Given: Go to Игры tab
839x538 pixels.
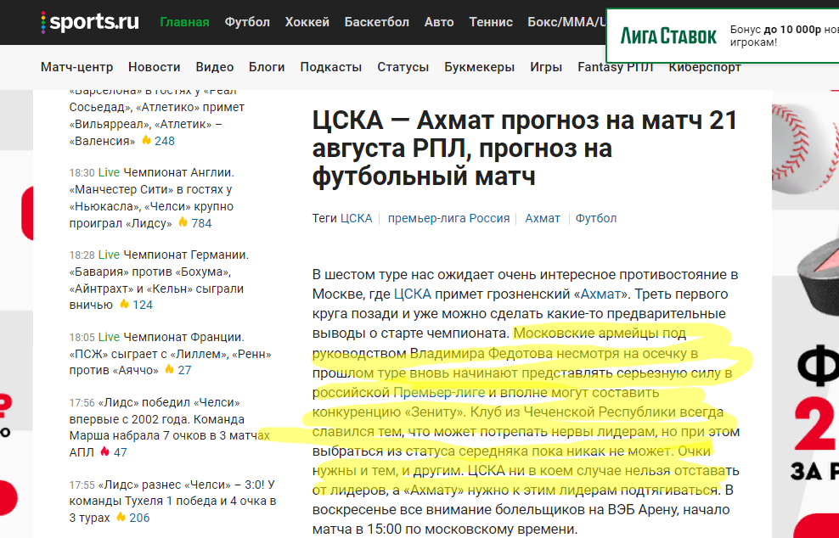Looking at the screenshot, I should (546, 67).
